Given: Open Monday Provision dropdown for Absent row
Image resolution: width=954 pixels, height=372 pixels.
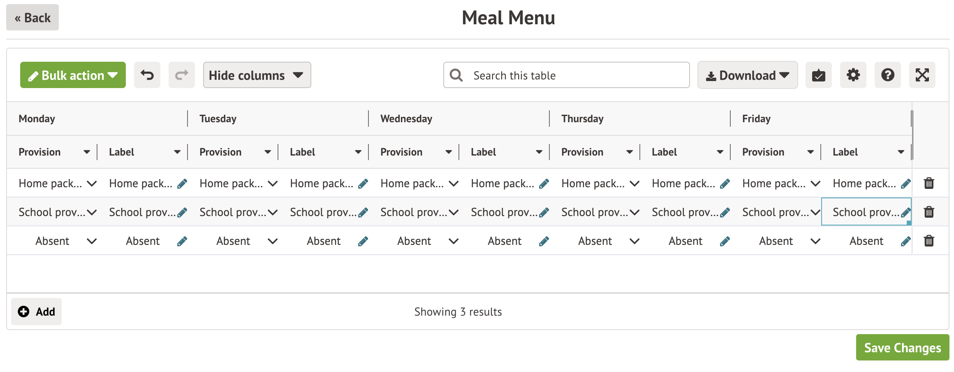Looking at the screenshot, I should pos(92,241).
